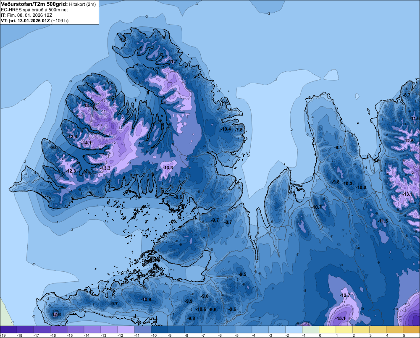Select the legend swatch labeled -7
Viewport: 420px width, 338px height.
210,330
